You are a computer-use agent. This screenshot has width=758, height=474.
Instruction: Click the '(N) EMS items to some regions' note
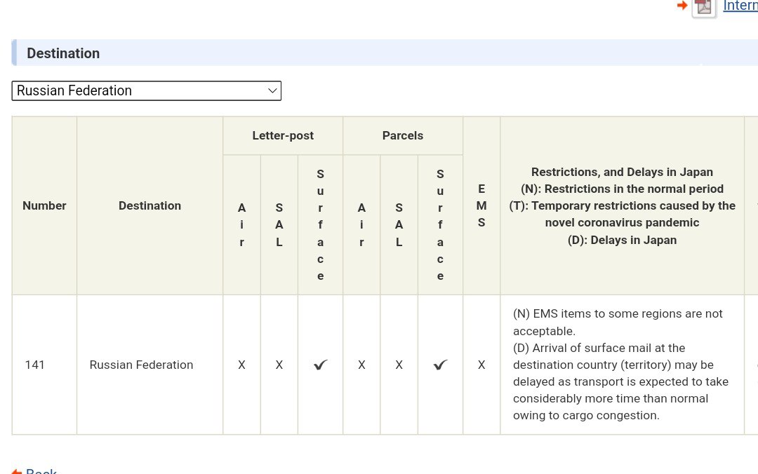coord(618,323)
